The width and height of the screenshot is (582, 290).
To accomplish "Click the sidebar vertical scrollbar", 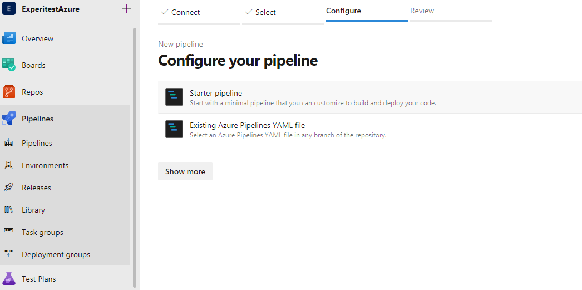I will 135,158.
